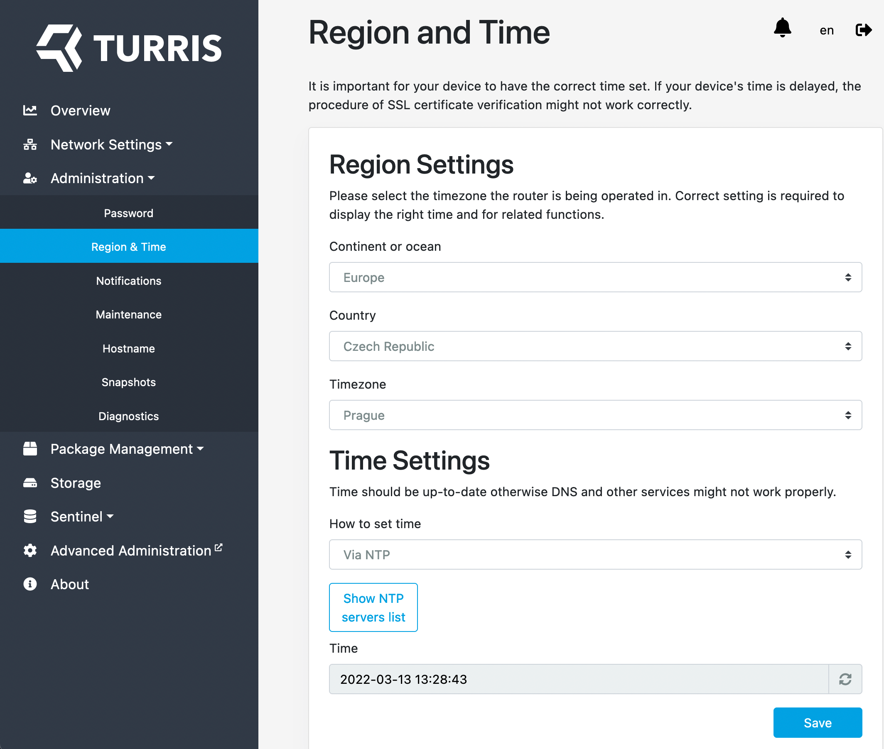Screen dimensions: 884x749
Task: Open the Advanced Administration gear icon
Action: (29, 550)
